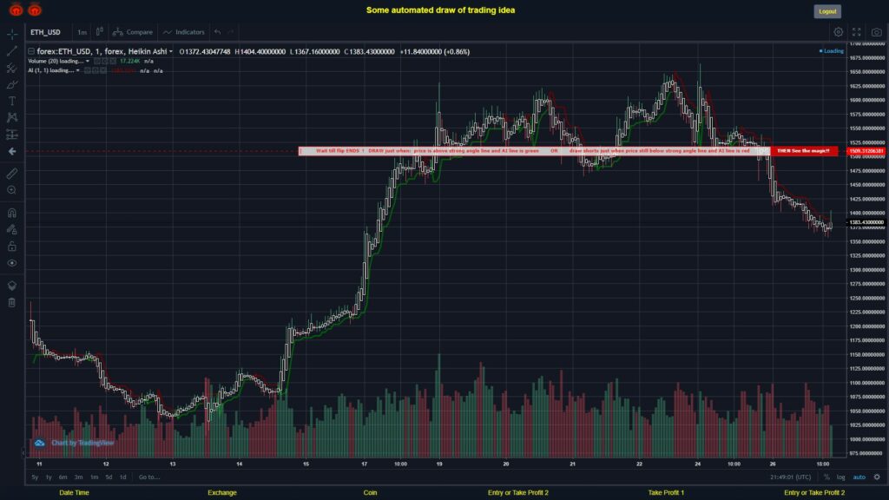
Task: Select the brush drawing tool
Action: tap(12, 84)
